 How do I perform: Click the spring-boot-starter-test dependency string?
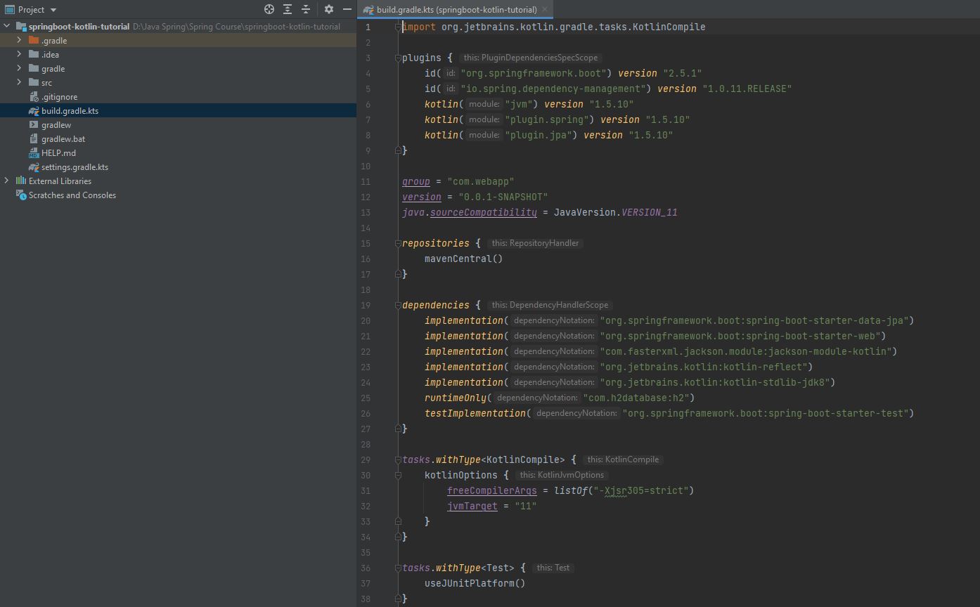pos(766,413)
